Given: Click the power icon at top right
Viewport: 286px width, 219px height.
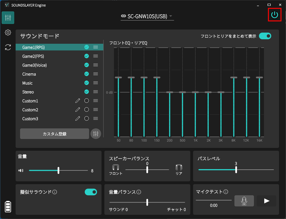Looking at the screenshot, I should coord(275,15).
